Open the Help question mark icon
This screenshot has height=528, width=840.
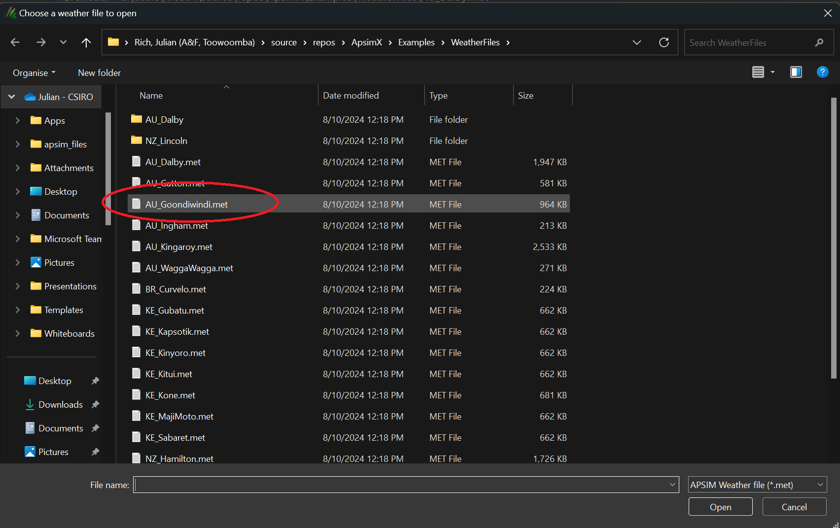tap(822, 72)
